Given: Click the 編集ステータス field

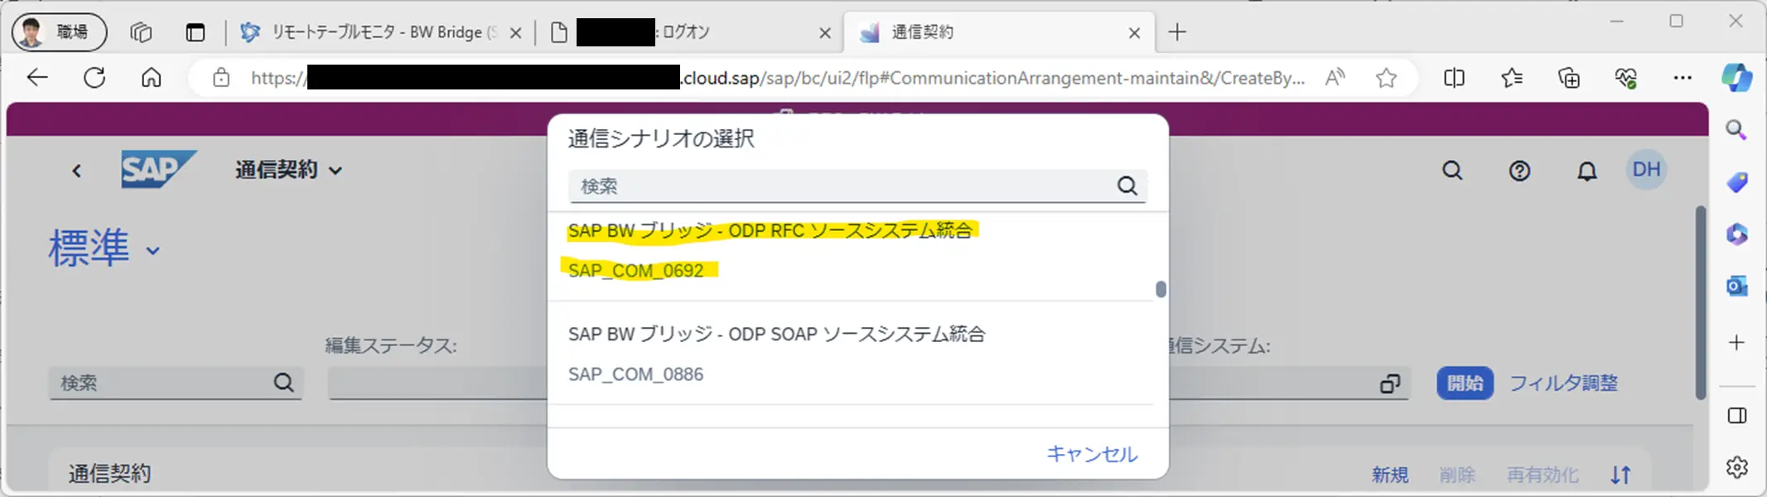Looking at the screenshot, I should click(437, 383).
